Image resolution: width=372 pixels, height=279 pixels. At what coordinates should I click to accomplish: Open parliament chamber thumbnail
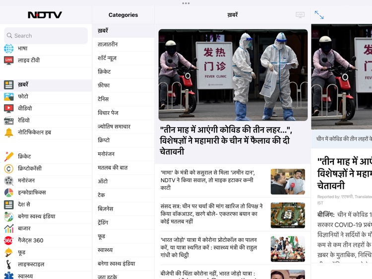tap(288, 215)
